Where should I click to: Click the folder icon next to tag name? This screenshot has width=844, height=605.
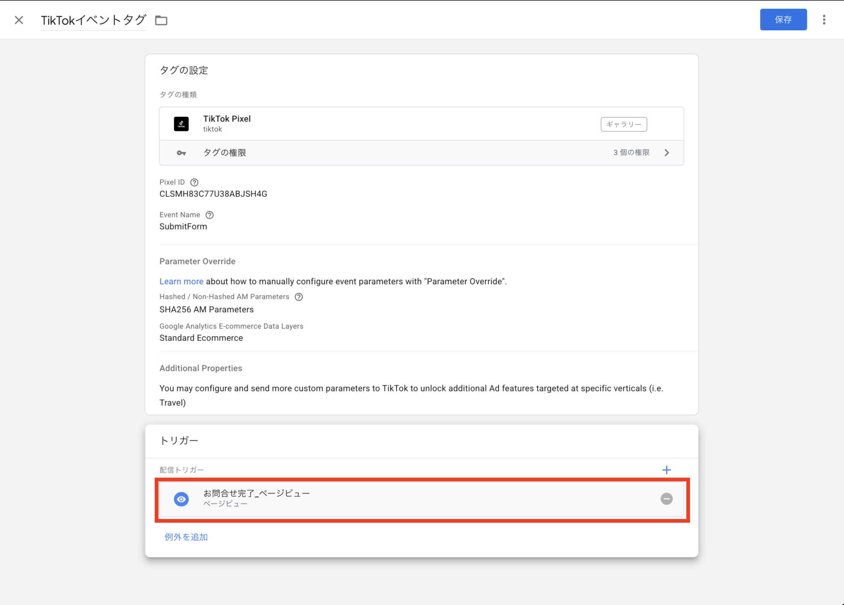click(x=161, y=20)
